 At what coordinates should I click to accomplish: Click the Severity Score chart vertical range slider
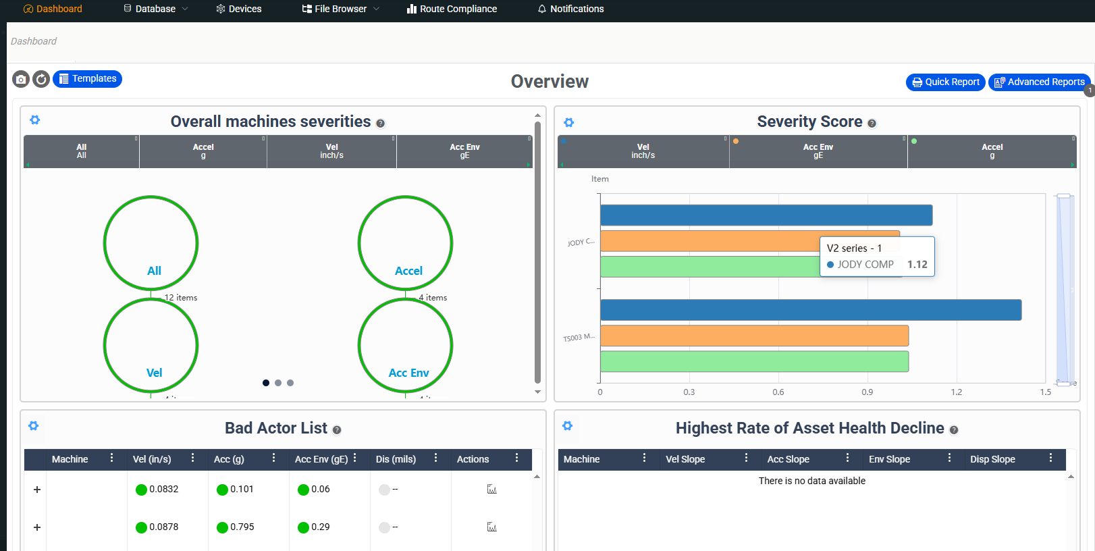tap(1065, 290)
